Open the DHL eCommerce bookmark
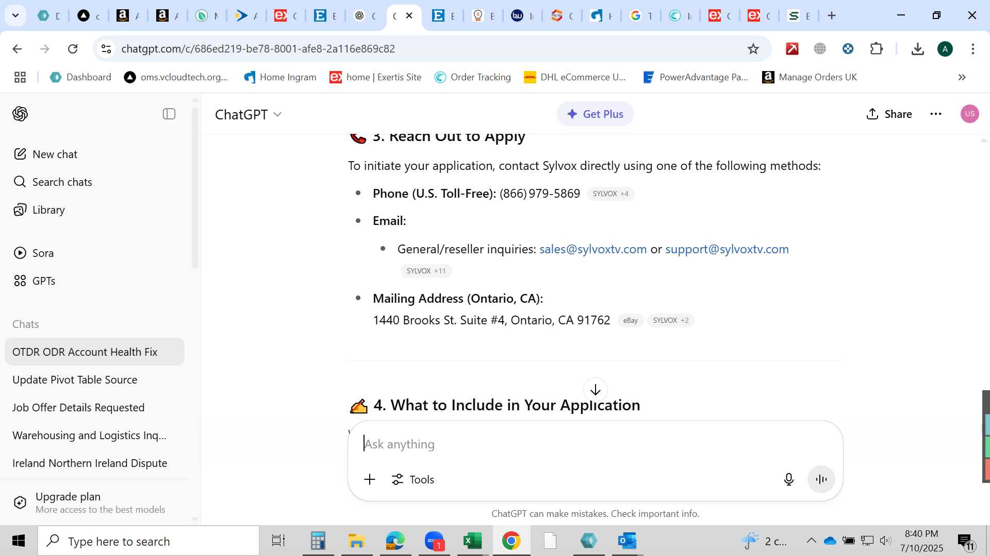 (x=574, y=77)
